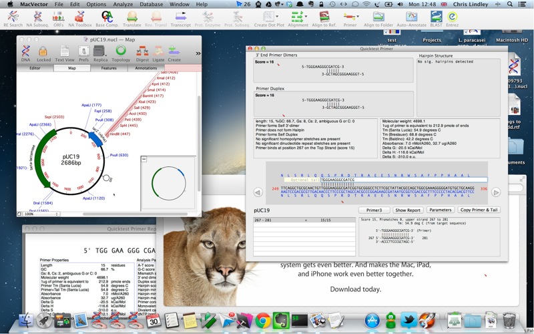Click the BamHI (417) site label
This screenshot has height=334, width=534.
pos(153,96)
